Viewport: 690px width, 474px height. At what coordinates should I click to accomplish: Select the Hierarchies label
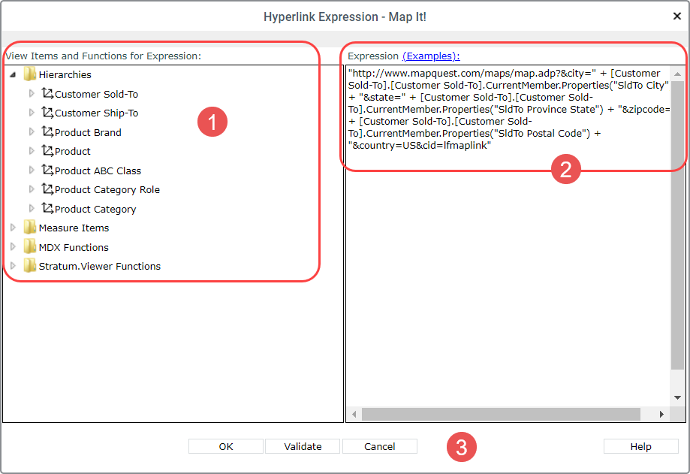point(65,75)
